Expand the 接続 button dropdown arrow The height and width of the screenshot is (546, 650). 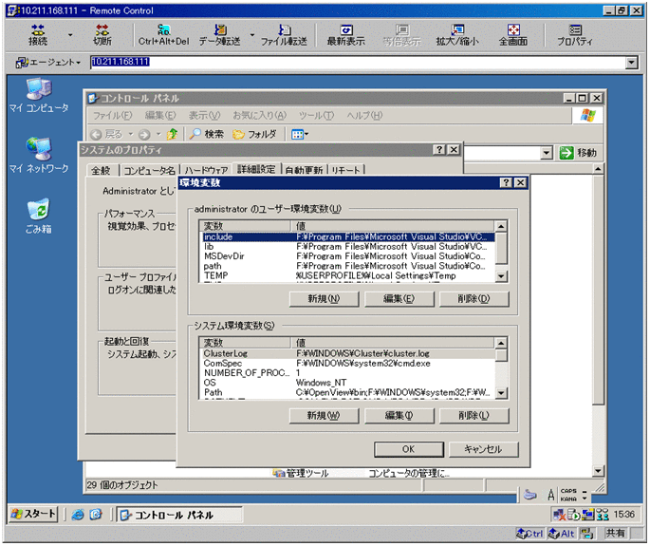(70, 36)
